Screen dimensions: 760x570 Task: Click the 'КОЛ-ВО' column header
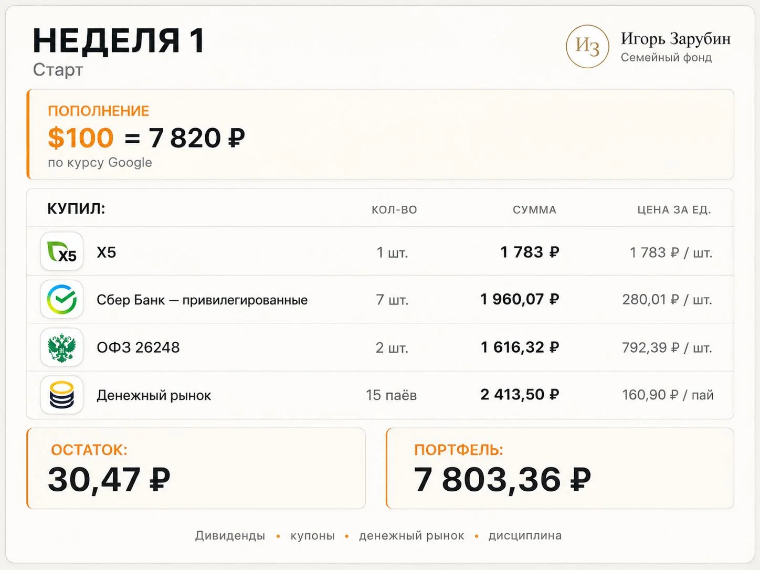coord(394,210)
